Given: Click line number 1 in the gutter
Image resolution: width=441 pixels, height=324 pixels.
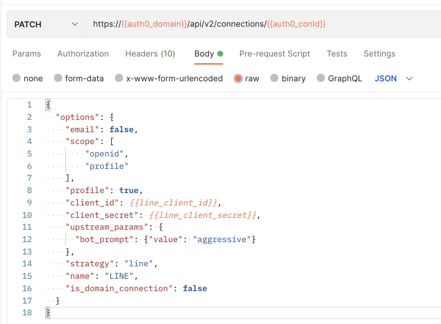Looking at the screenshot, I should (29, 105).
